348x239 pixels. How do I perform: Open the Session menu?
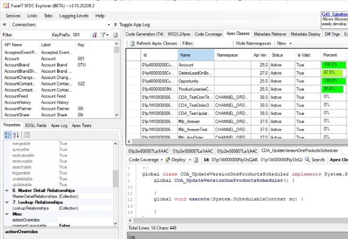tap(13, 16)
